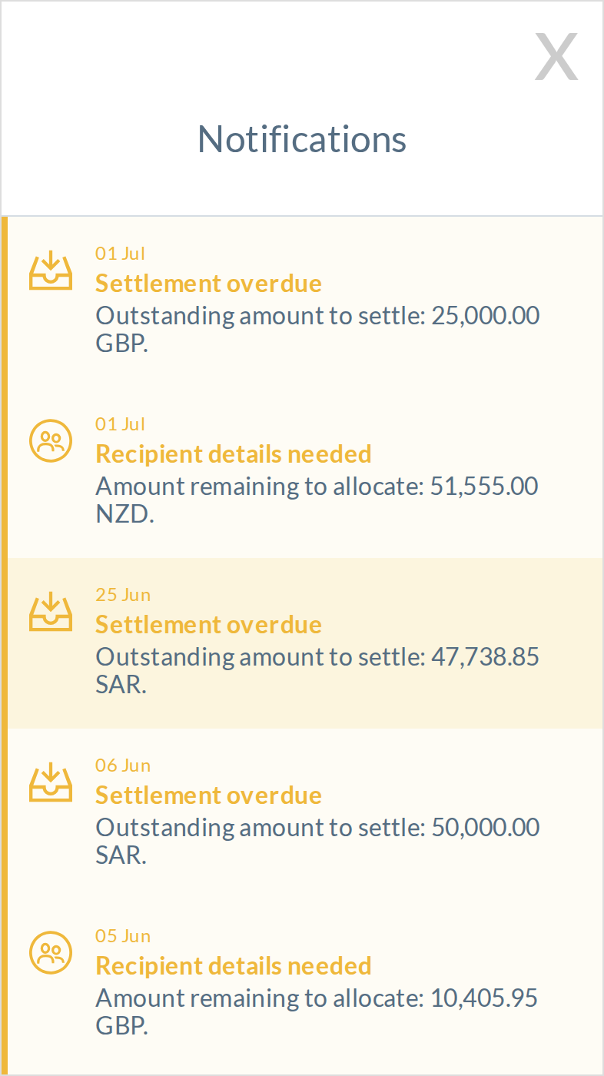
Task: Click the people icon for 01 Jul recipient notice
Action: pos(51,441)
